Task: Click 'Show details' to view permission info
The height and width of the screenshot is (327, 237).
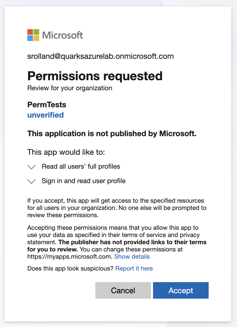Action: pyautogui.click(x=132, y=256)
